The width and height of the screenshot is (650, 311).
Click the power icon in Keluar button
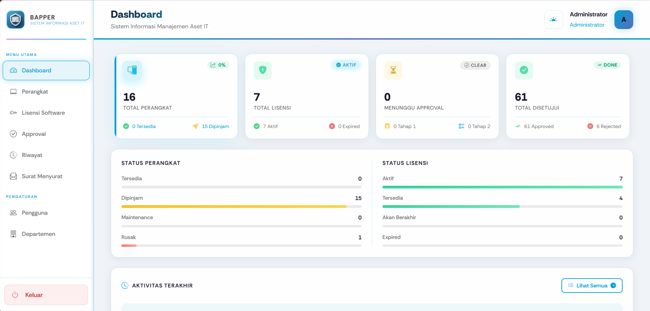[x=15, y=295]
